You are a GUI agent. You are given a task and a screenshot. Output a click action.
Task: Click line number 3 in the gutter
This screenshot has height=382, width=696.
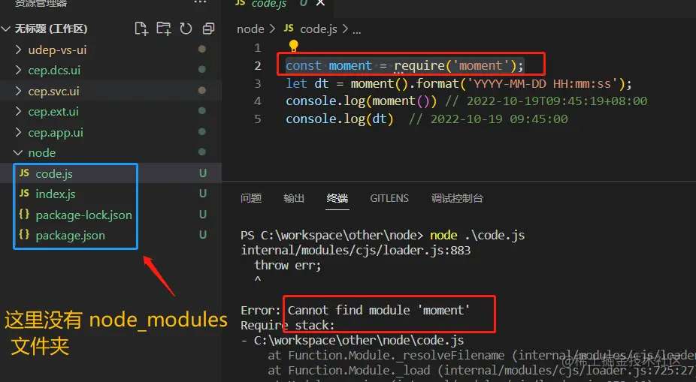(258, 84)
